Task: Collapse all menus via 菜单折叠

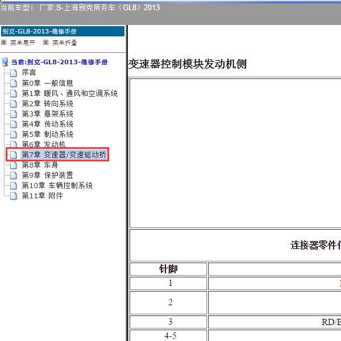Action: [x=65, y=43]
